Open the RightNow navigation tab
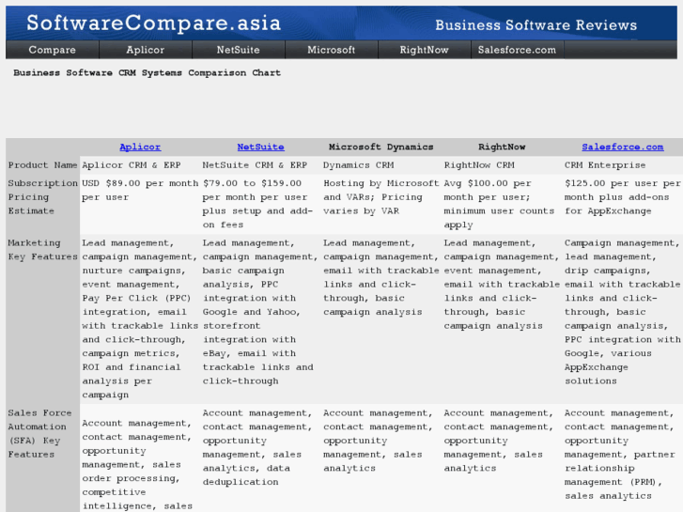The height and width of the screenshot is (512, 683). (x=425, y=50)
